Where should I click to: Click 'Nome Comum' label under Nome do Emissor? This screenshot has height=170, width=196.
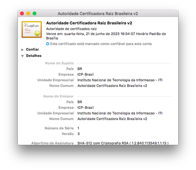pos(61,119)
